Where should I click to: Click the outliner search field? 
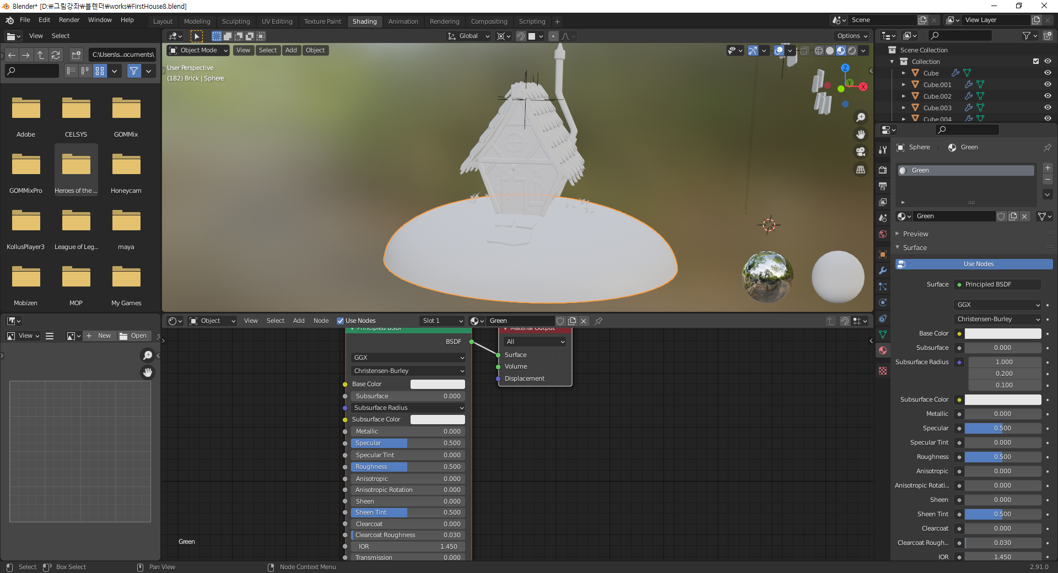[960, 36]
